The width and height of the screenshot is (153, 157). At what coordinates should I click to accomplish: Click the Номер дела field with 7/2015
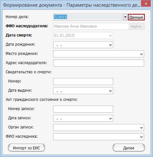pyautogui.click(x=88, y=17)
